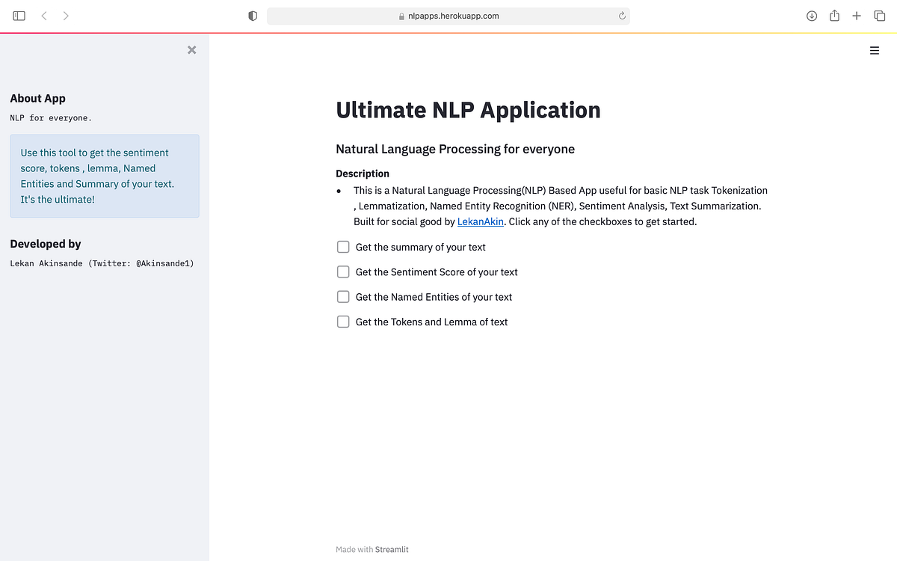Click the Streamlit link in the footer

click(x=392, y=549)
